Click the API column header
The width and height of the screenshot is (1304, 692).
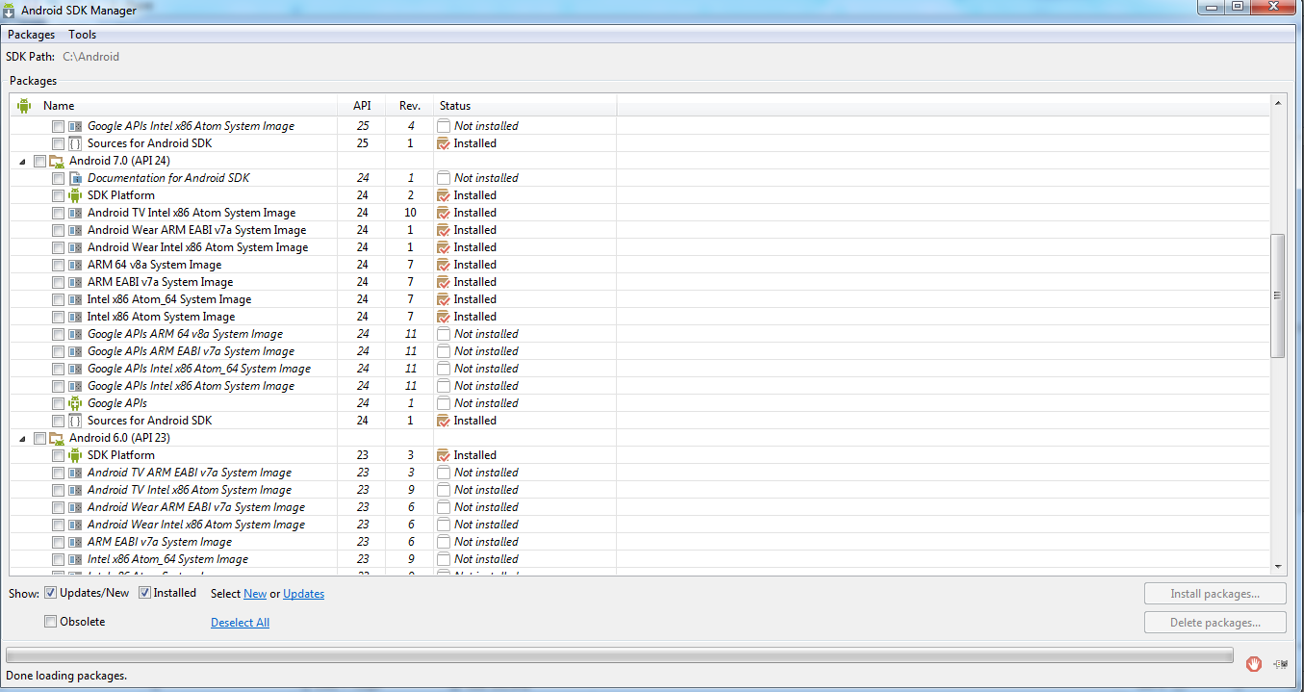(363, 106)
